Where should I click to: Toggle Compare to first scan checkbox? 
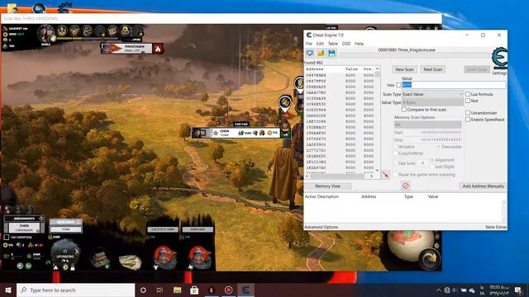(x=404, y=110)
